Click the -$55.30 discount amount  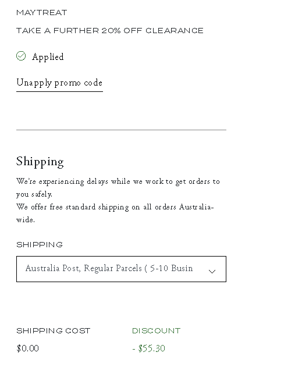148,348
